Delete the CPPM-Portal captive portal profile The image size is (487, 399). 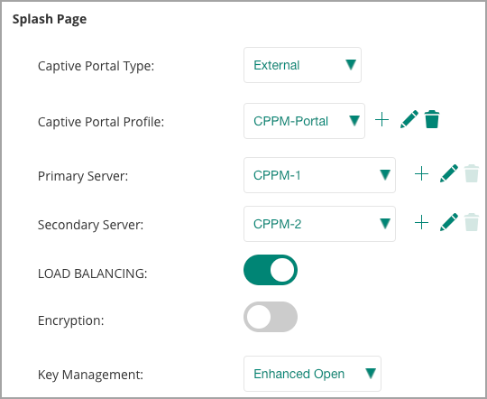coord(432,119)
